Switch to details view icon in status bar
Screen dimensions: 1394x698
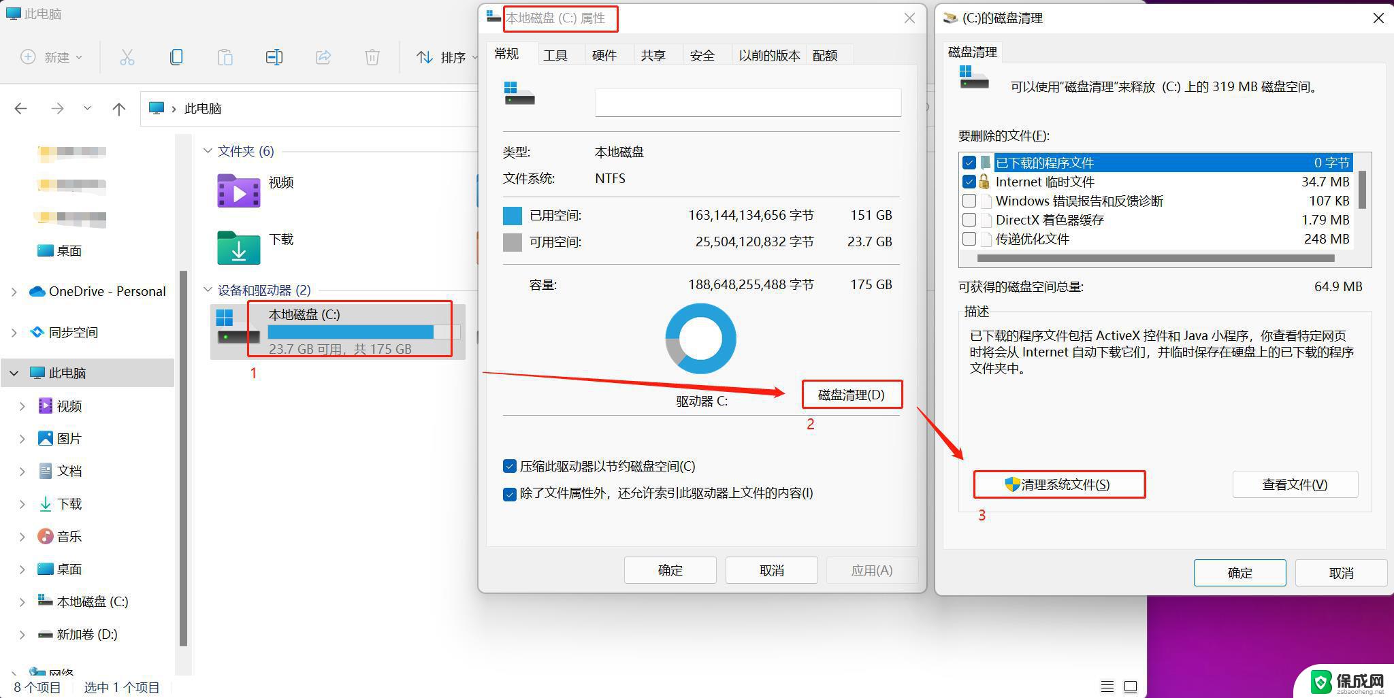[x=1107, y=686]
